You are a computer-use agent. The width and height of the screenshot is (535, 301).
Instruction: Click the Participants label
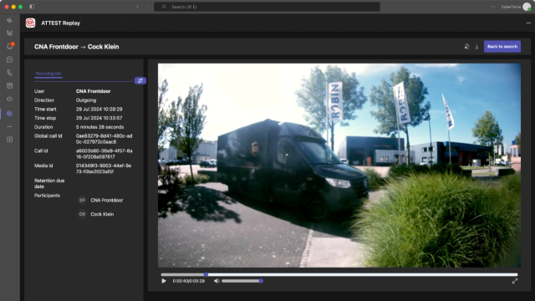pyautogui.click(x=47, y=196)
